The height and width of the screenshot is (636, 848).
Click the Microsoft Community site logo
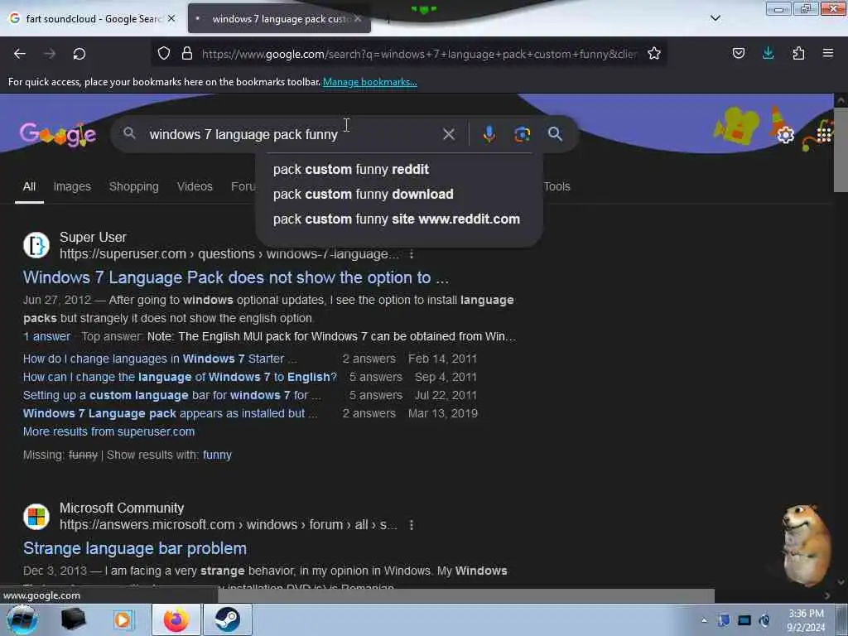36,517
